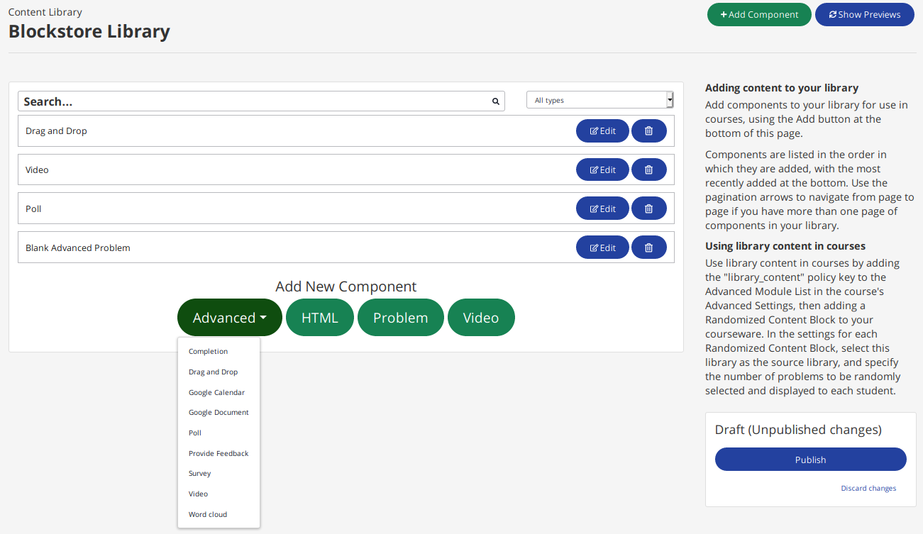Add a new Video component button
This screenshot has width=923, height=534.
481,318
